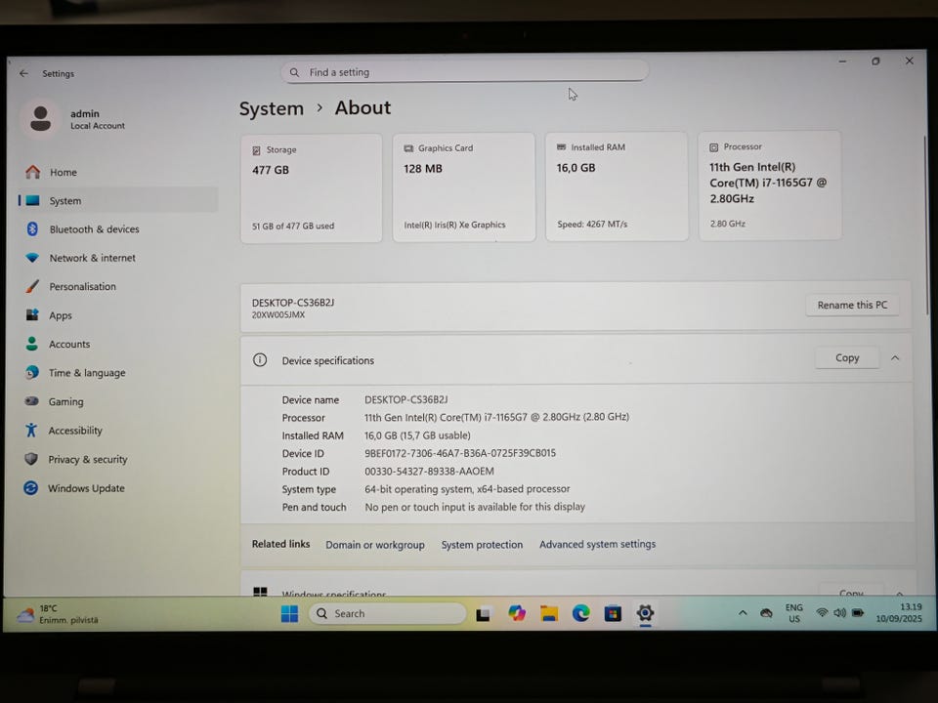Open the Processor info card

pyautogui.click(x=770, y=186)
